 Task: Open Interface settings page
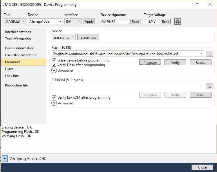point(18,32)
